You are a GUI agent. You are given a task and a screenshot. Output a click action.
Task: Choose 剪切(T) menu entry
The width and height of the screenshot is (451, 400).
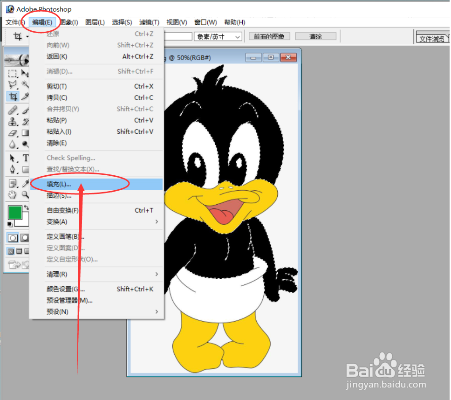click(97, 86)
